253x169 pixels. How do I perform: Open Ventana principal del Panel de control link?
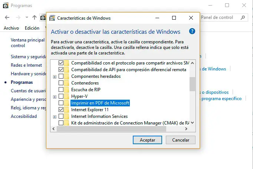(x=28, y=43)
